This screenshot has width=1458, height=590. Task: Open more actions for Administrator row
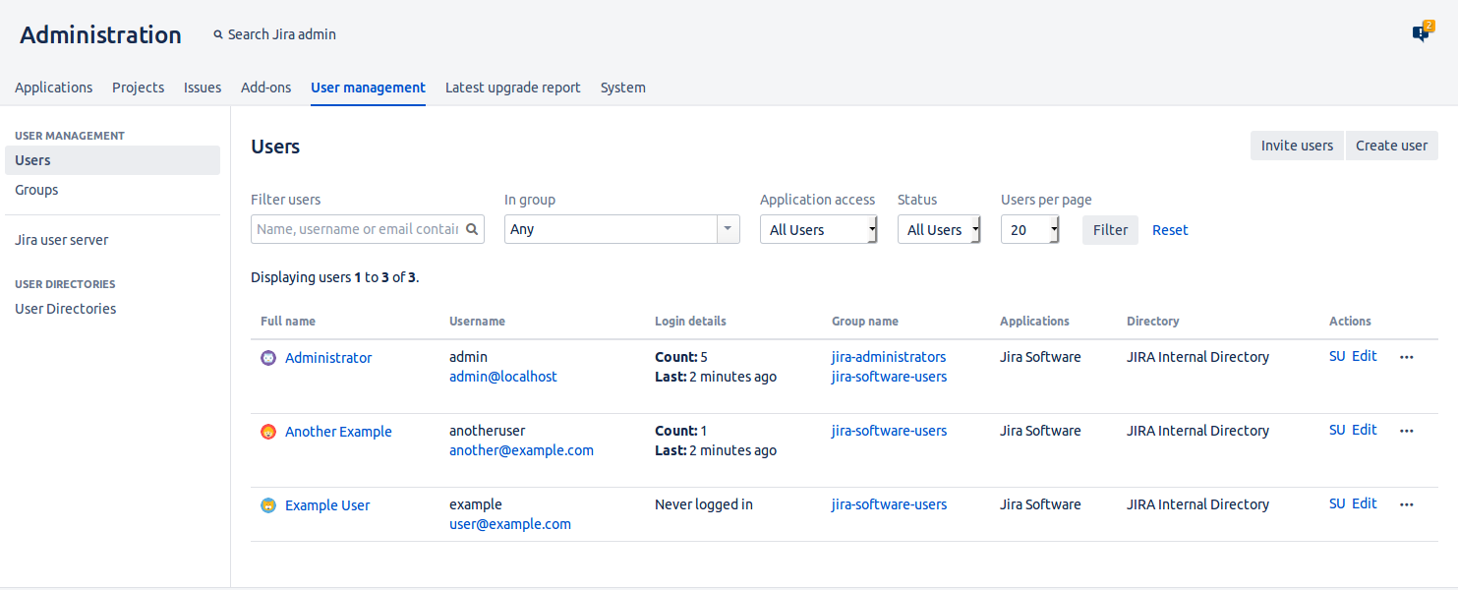click(1406, 357)
